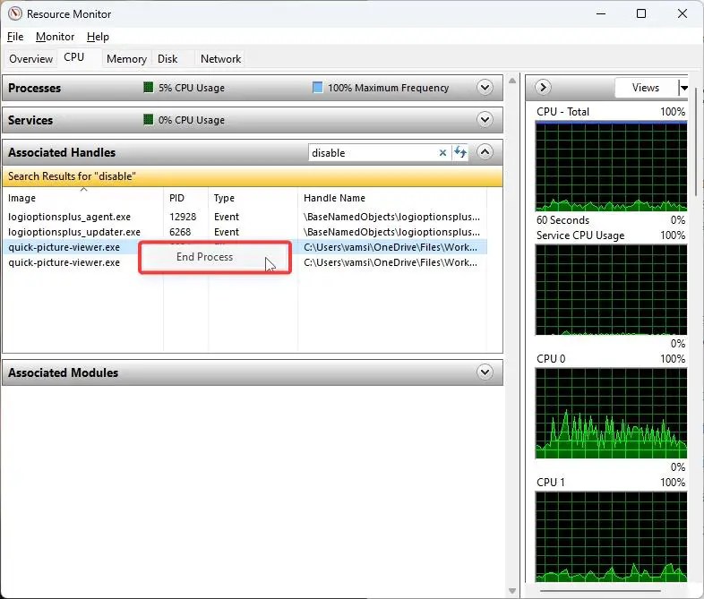This screenshot has width=704, height=599.
Task: Click the graphs pane horizontal scrollbar
Action: point(600,591)
